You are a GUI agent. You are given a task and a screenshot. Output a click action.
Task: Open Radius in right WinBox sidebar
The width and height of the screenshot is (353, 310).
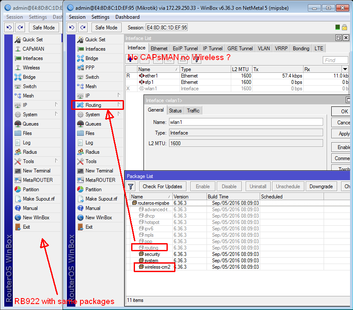92,152
